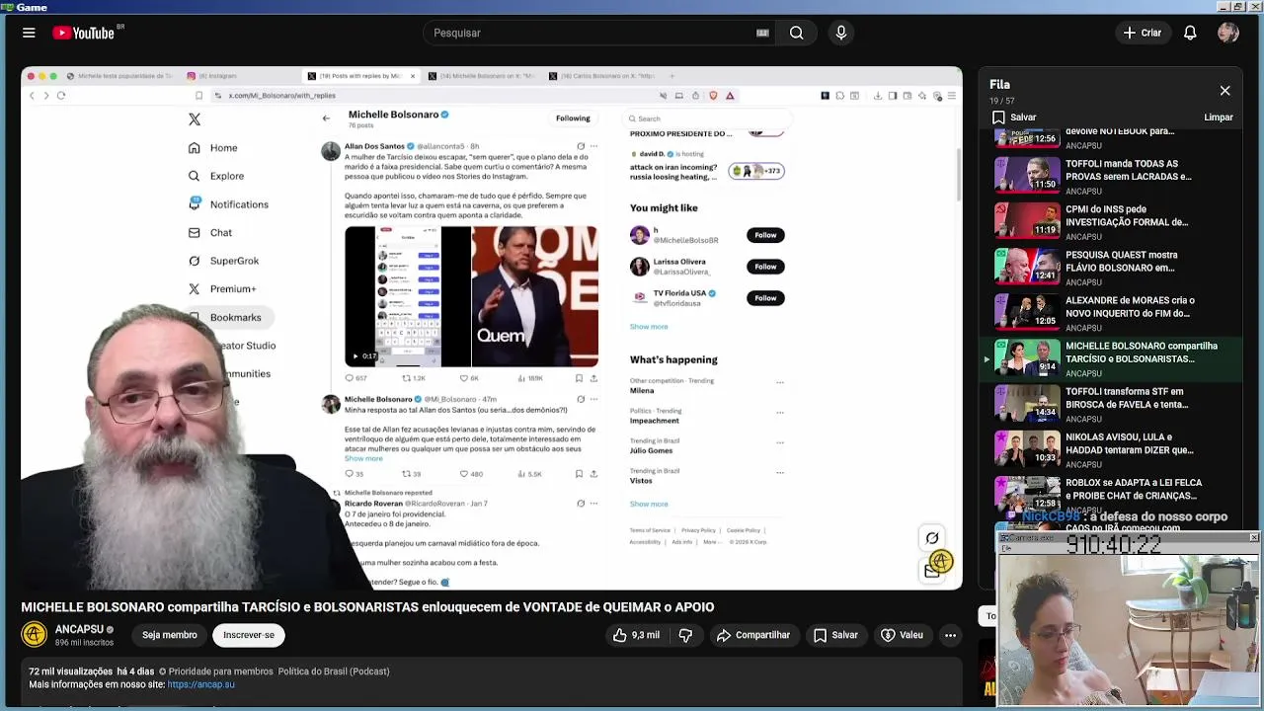
Task: Toggle the dislike thumbs-down button
Action: tap(685, 635)
